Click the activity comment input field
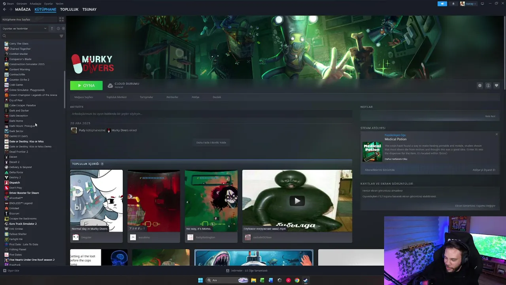This screenshot has height=285, width=506. 211,114
